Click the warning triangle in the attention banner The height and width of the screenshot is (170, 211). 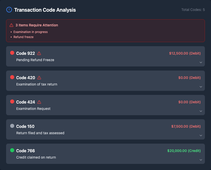tap(11, 25)
